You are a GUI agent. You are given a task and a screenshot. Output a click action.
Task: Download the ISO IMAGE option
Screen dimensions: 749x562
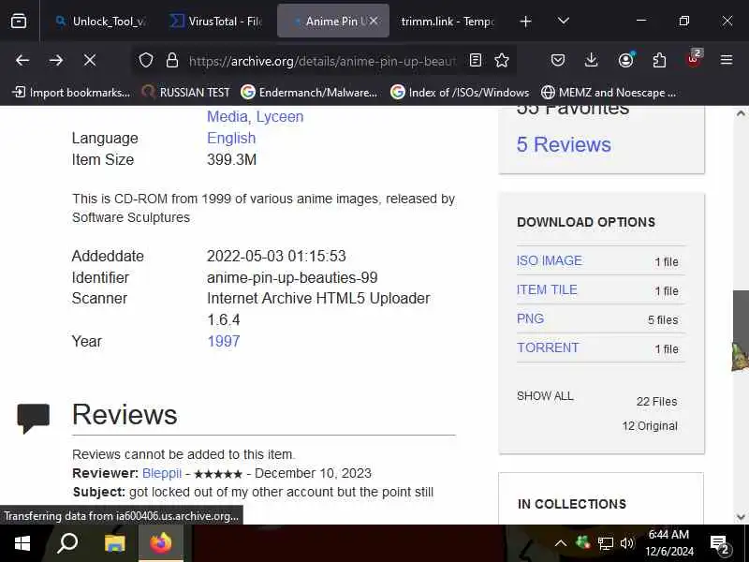(x=550, y=260)
